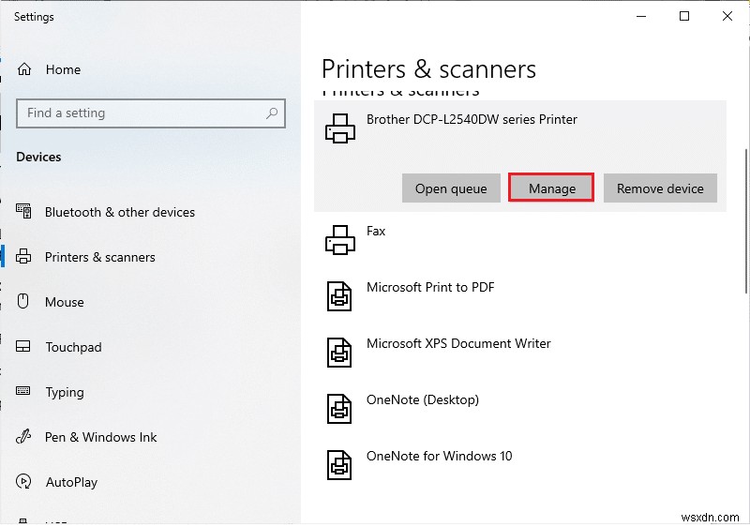Select Brother DCP-L2540DW series Printer text

472,119
